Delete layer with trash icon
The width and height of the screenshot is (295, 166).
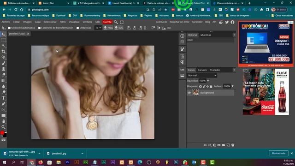click(x=233, y=145)
